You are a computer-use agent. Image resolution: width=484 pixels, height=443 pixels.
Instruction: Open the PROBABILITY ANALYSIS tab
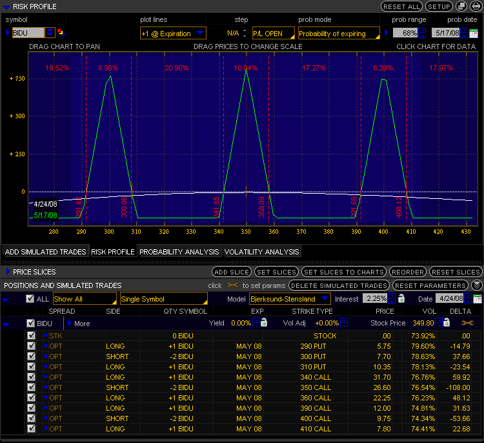(x=179, y=252)
